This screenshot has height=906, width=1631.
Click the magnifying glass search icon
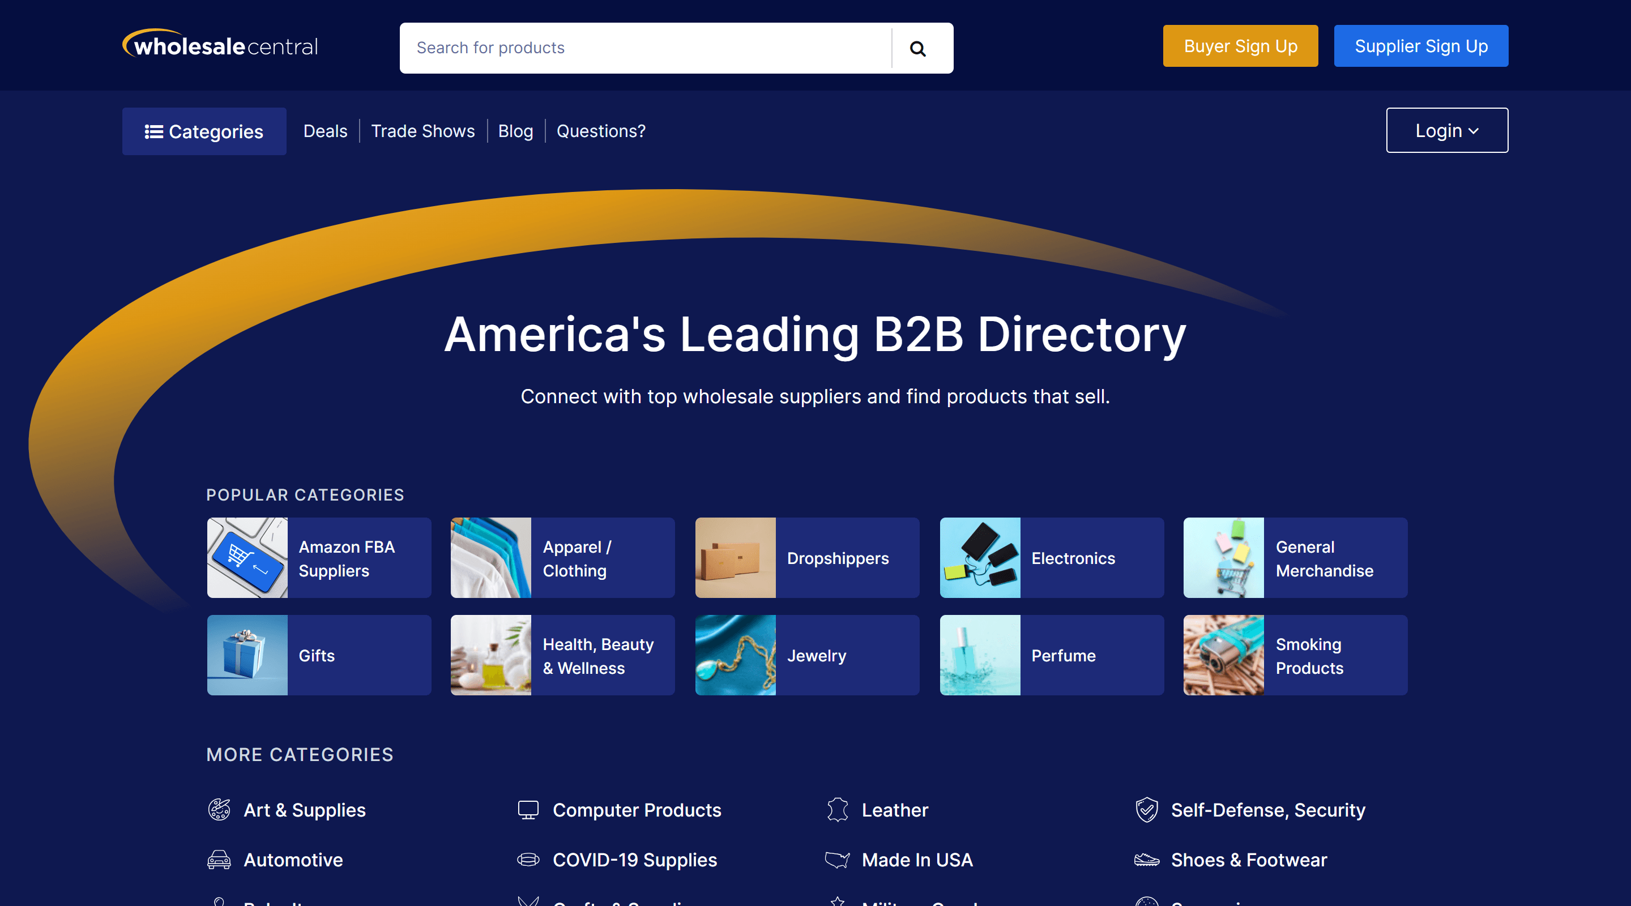pyautogui.click(x=917, y=48)
